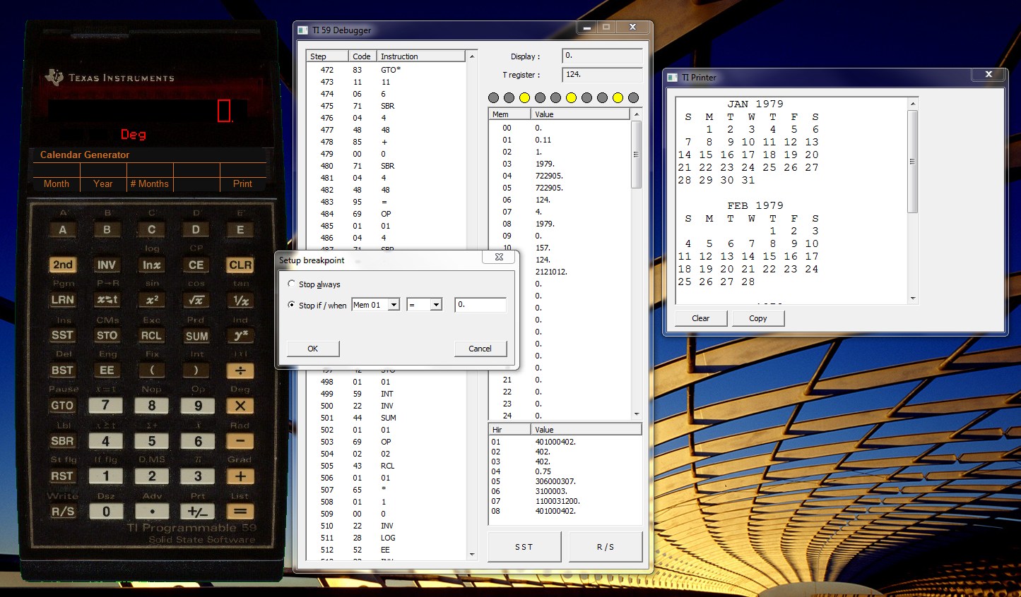This screenshot has width=1021, height=597.
Task: Click the calculator CLR key
Action: click(x=240, y=265)
